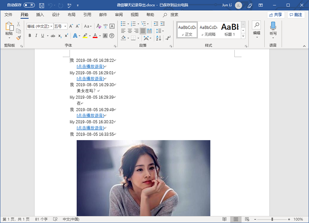Apply subscript formatting
This screenshot has height=223, width=309.
[60, 36]
